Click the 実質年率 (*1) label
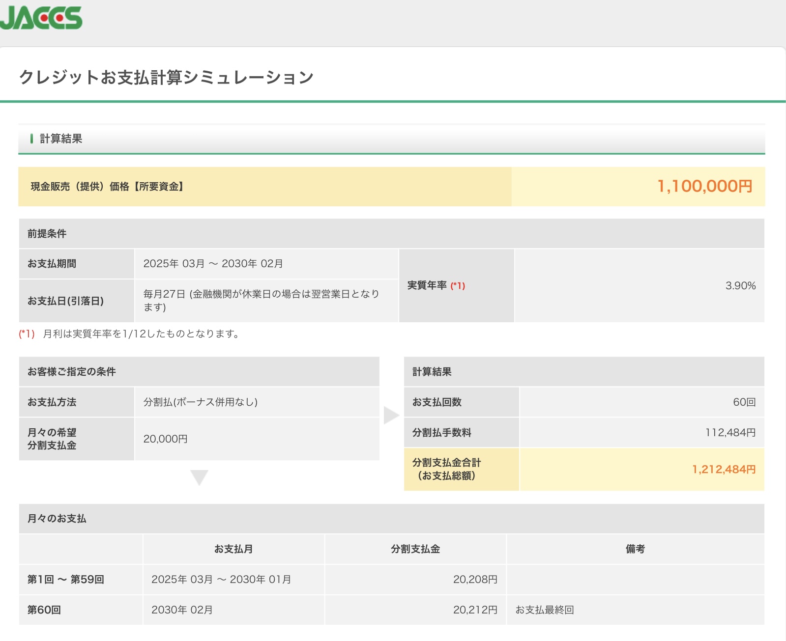 click(436, 285)
